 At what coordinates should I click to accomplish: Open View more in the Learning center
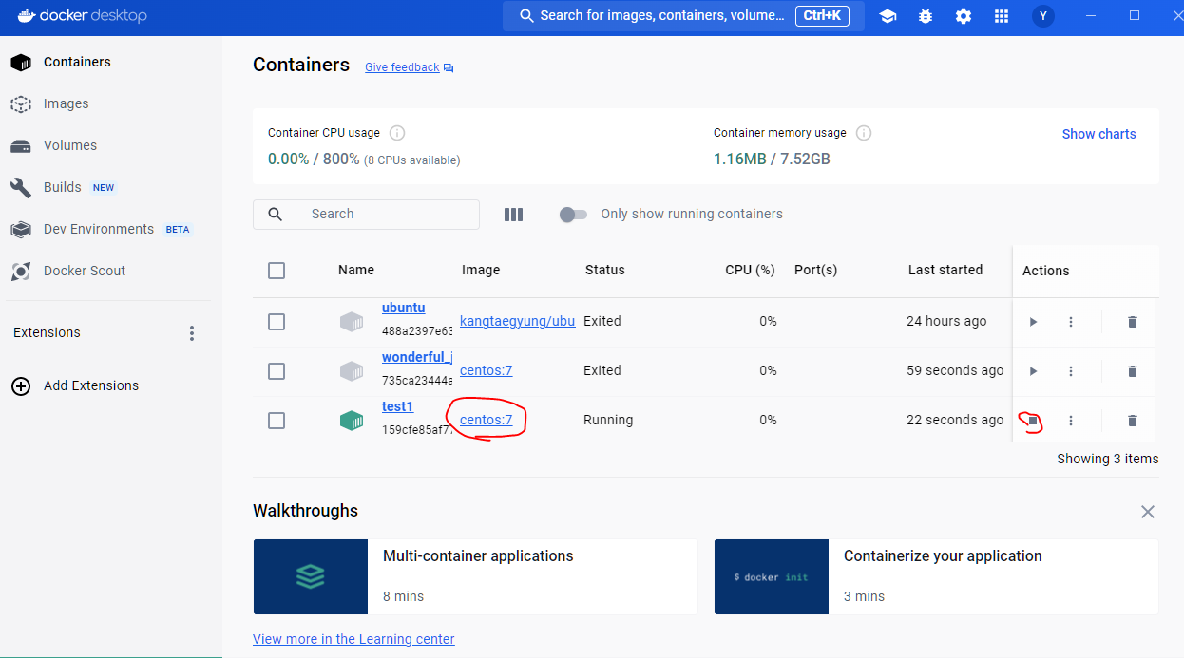353,639
